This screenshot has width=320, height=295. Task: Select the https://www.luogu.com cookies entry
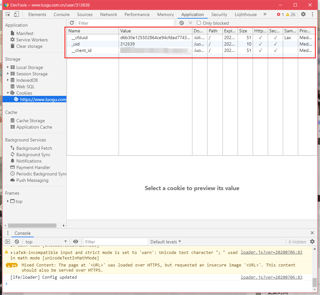pos(35,99)
